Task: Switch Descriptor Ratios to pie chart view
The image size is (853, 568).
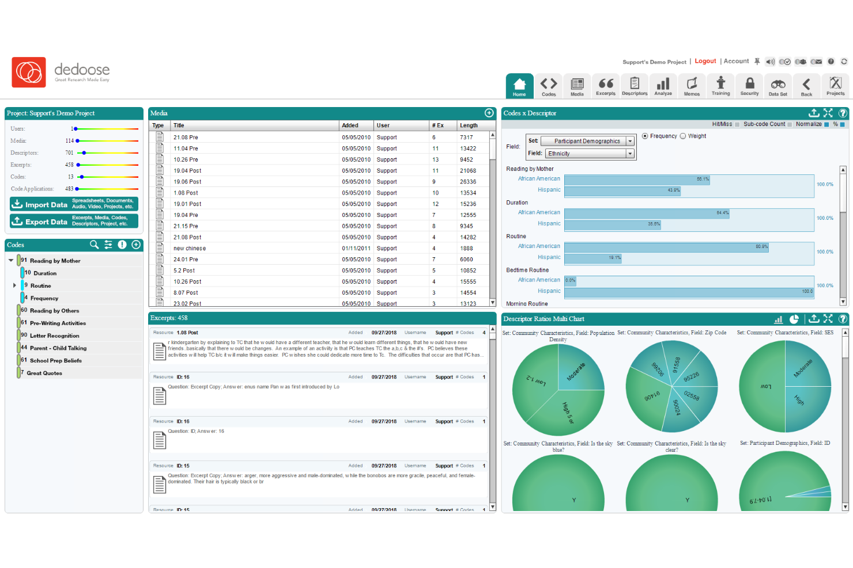Action: point(794,319)
